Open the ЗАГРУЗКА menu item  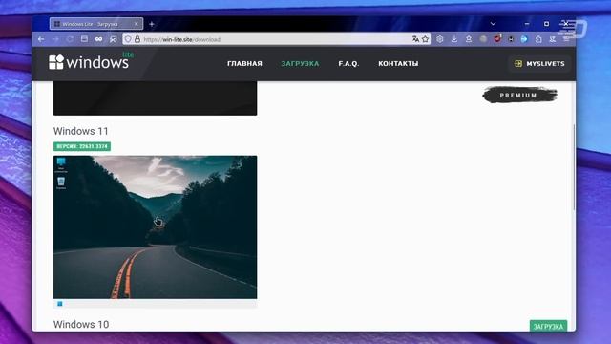pyautogui.click(x=300, y=64)
